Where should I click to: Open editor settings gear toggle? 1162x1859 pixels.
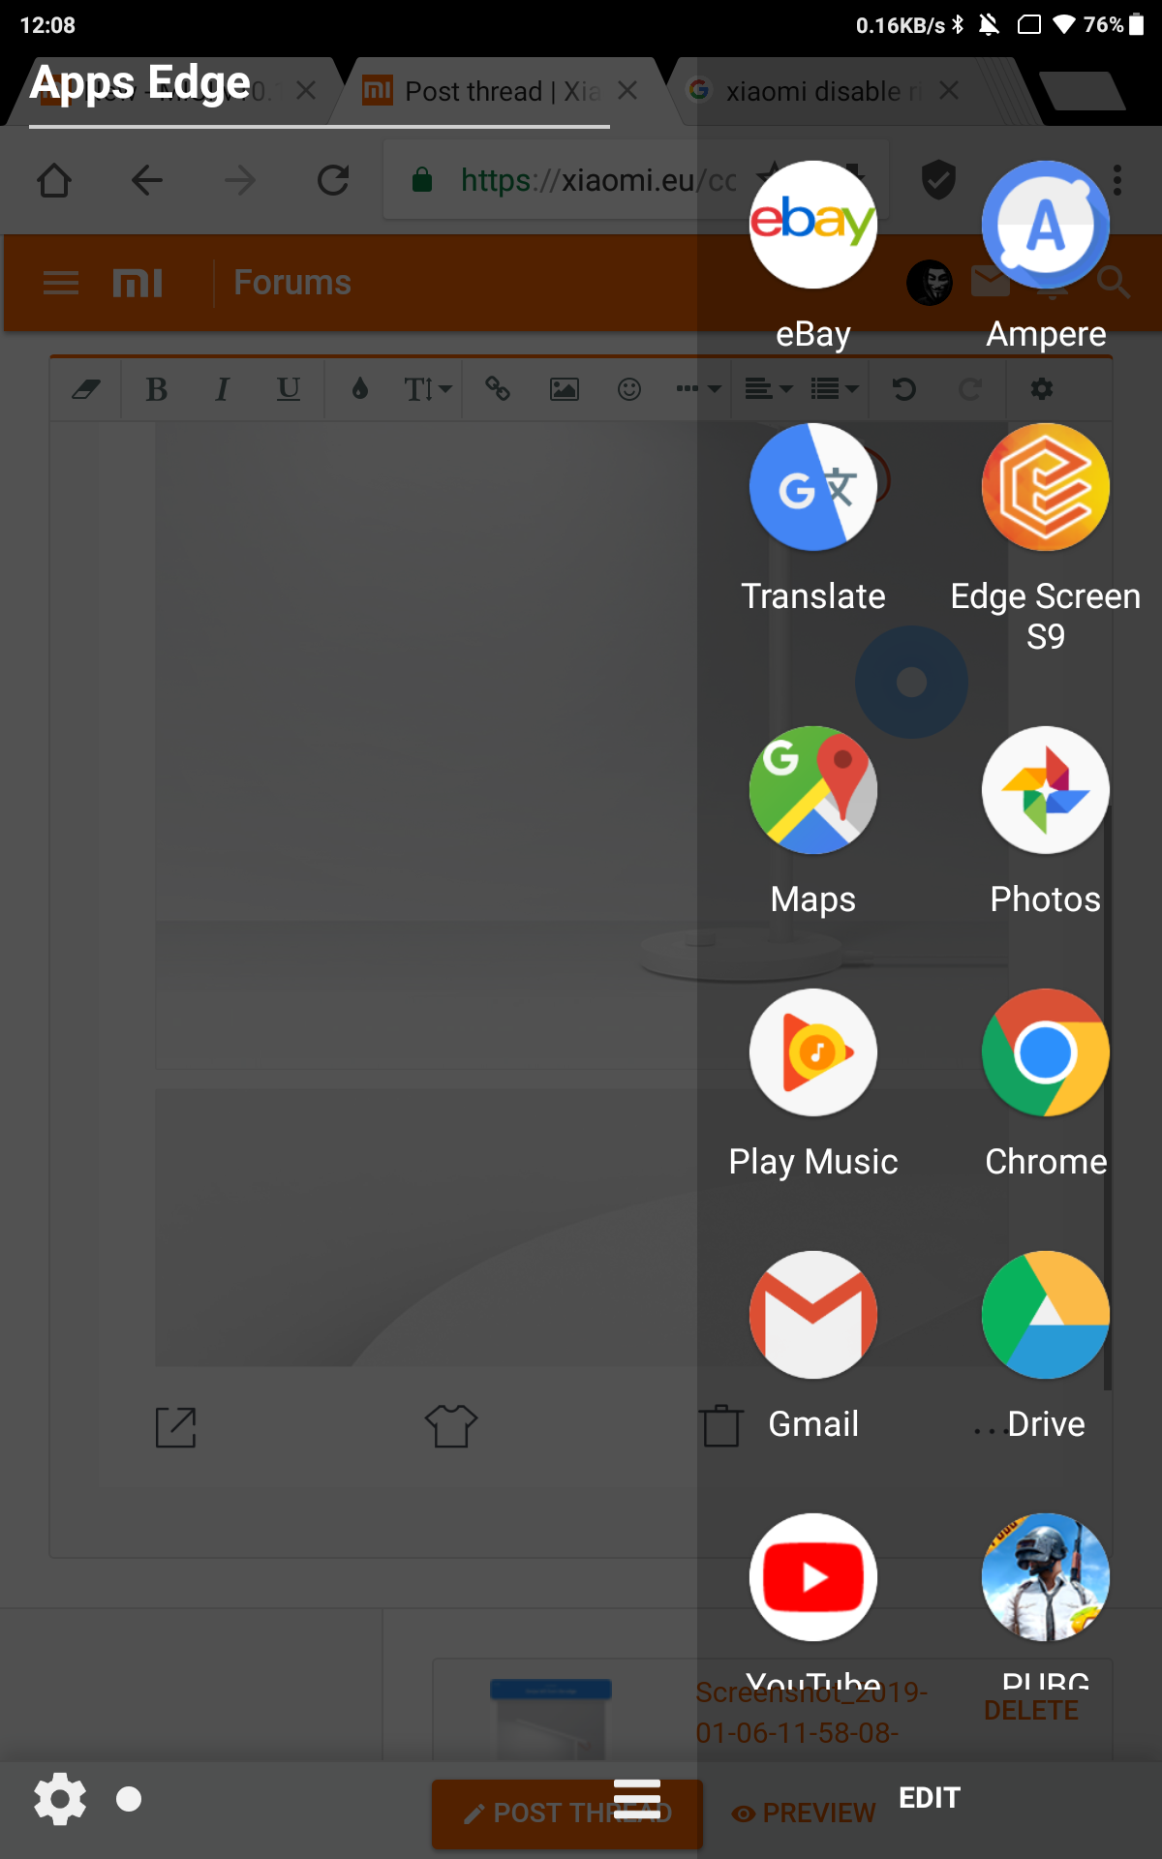pos(1042,389)
